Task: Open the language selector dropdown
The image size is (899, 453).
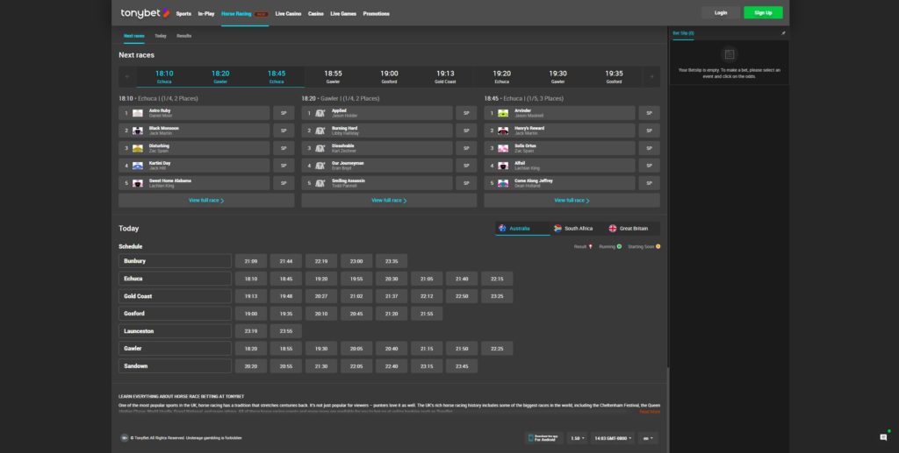Action: [x=649, y=438]
